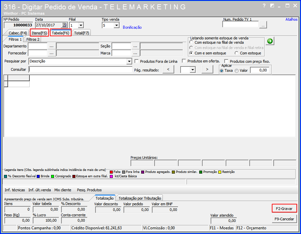Select Taxa radio in Aplicar

222,71
